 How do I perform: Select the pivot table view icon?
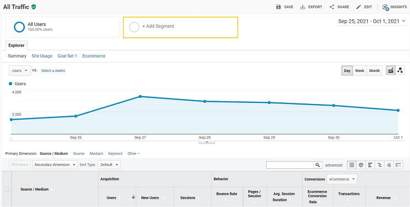(398, 165)
